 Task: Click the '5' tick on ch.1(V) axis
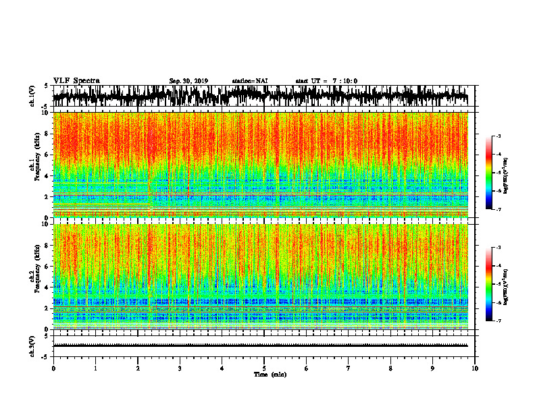(47, 86)
